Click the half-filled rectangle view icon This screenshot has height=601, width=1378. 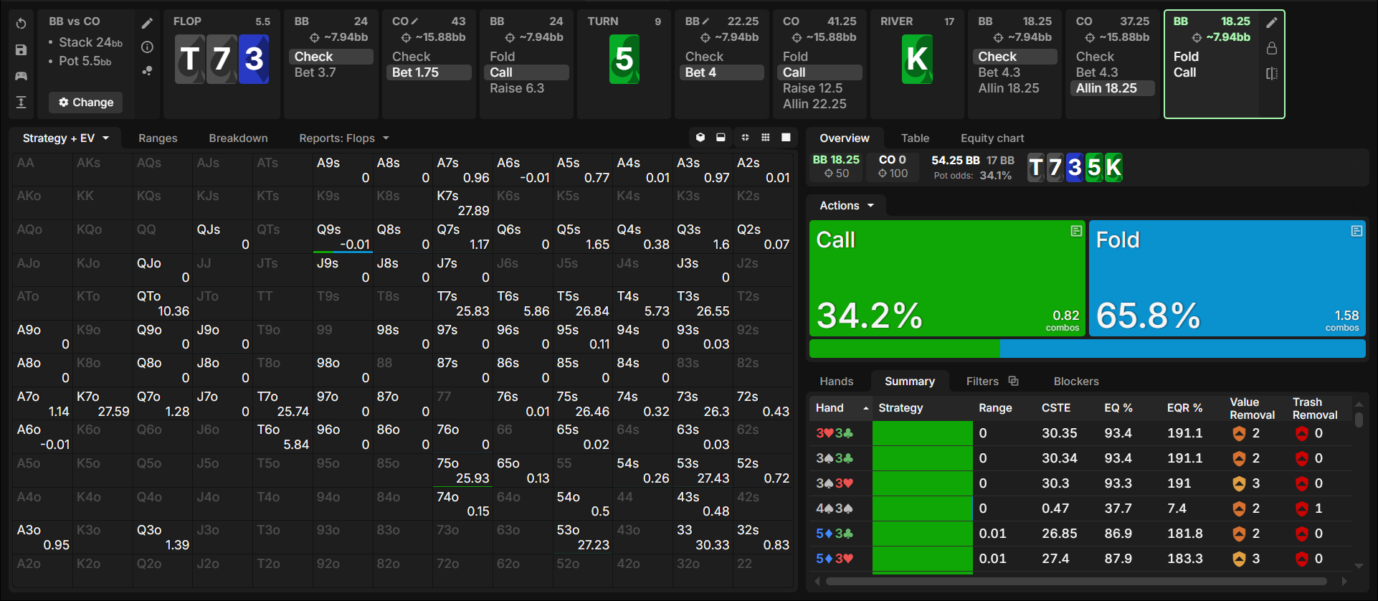[x=721, y=138]
